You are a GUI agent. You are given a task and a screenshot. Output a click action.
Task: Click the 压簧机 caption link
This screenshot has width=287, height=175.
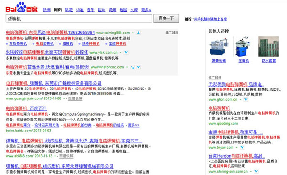coord(243,61)
